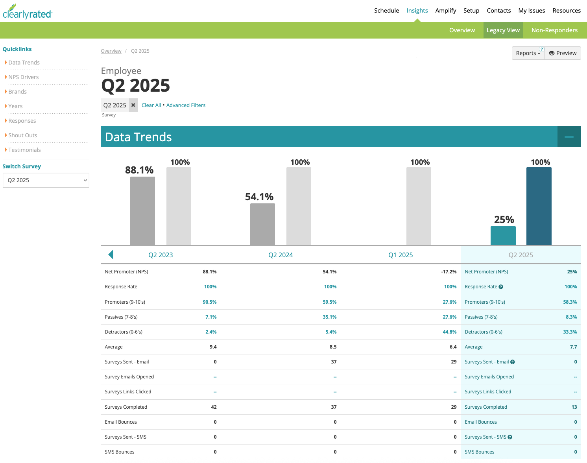The height and width of the screenshot is (463, 587).
Task: Open the Insights menu
Action: pos(417,11)
